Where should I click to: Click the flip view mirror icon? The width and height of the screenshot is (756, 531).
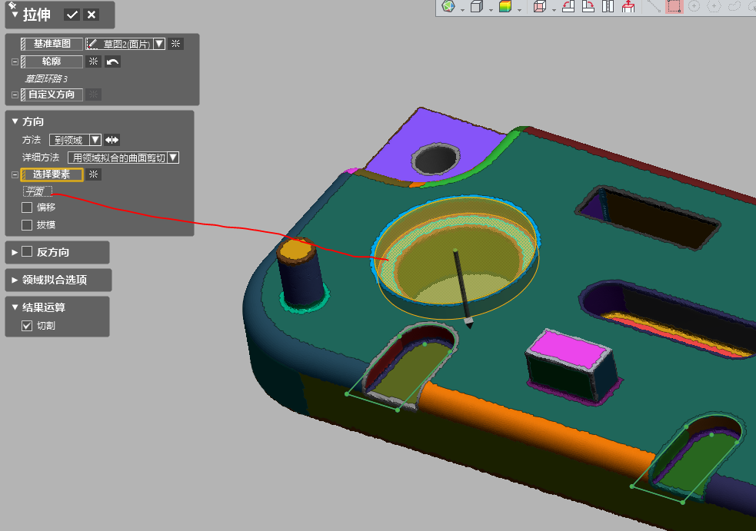[608, 6]
